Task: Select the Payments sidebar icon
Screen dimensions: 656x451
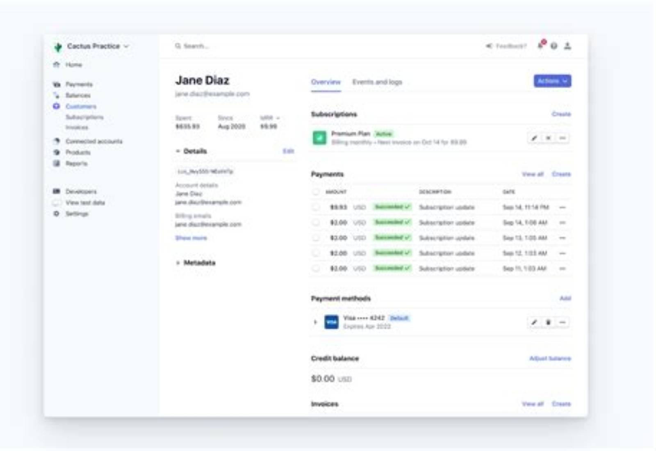Action: click(x=57, y=84)
